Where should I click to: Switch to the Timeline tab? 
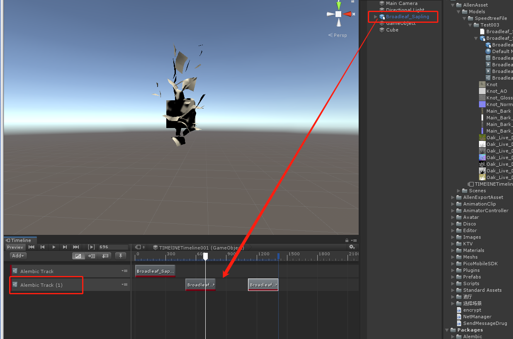(x=20, y=240)
